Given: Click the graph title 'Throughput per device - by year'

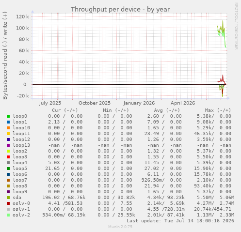Looking at the screenshot, I should [x=120, y=9].
